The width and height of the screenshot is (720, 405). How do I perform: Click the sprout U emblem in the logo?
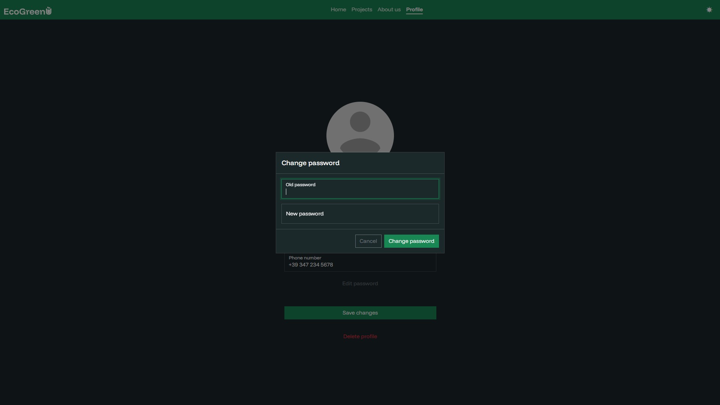49,11
